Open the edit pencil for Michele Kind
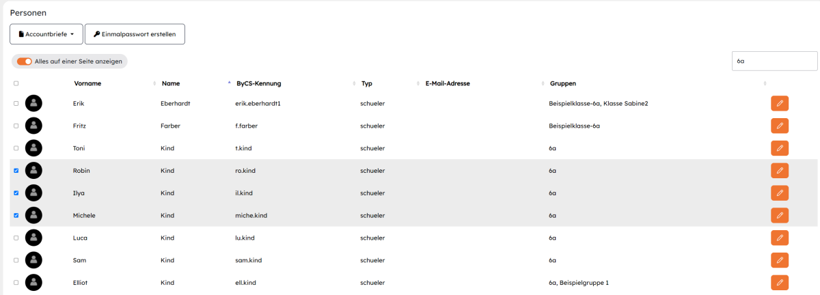Image resolution: width=820 pixels, height=295 pixels. (x=780, y=215)
